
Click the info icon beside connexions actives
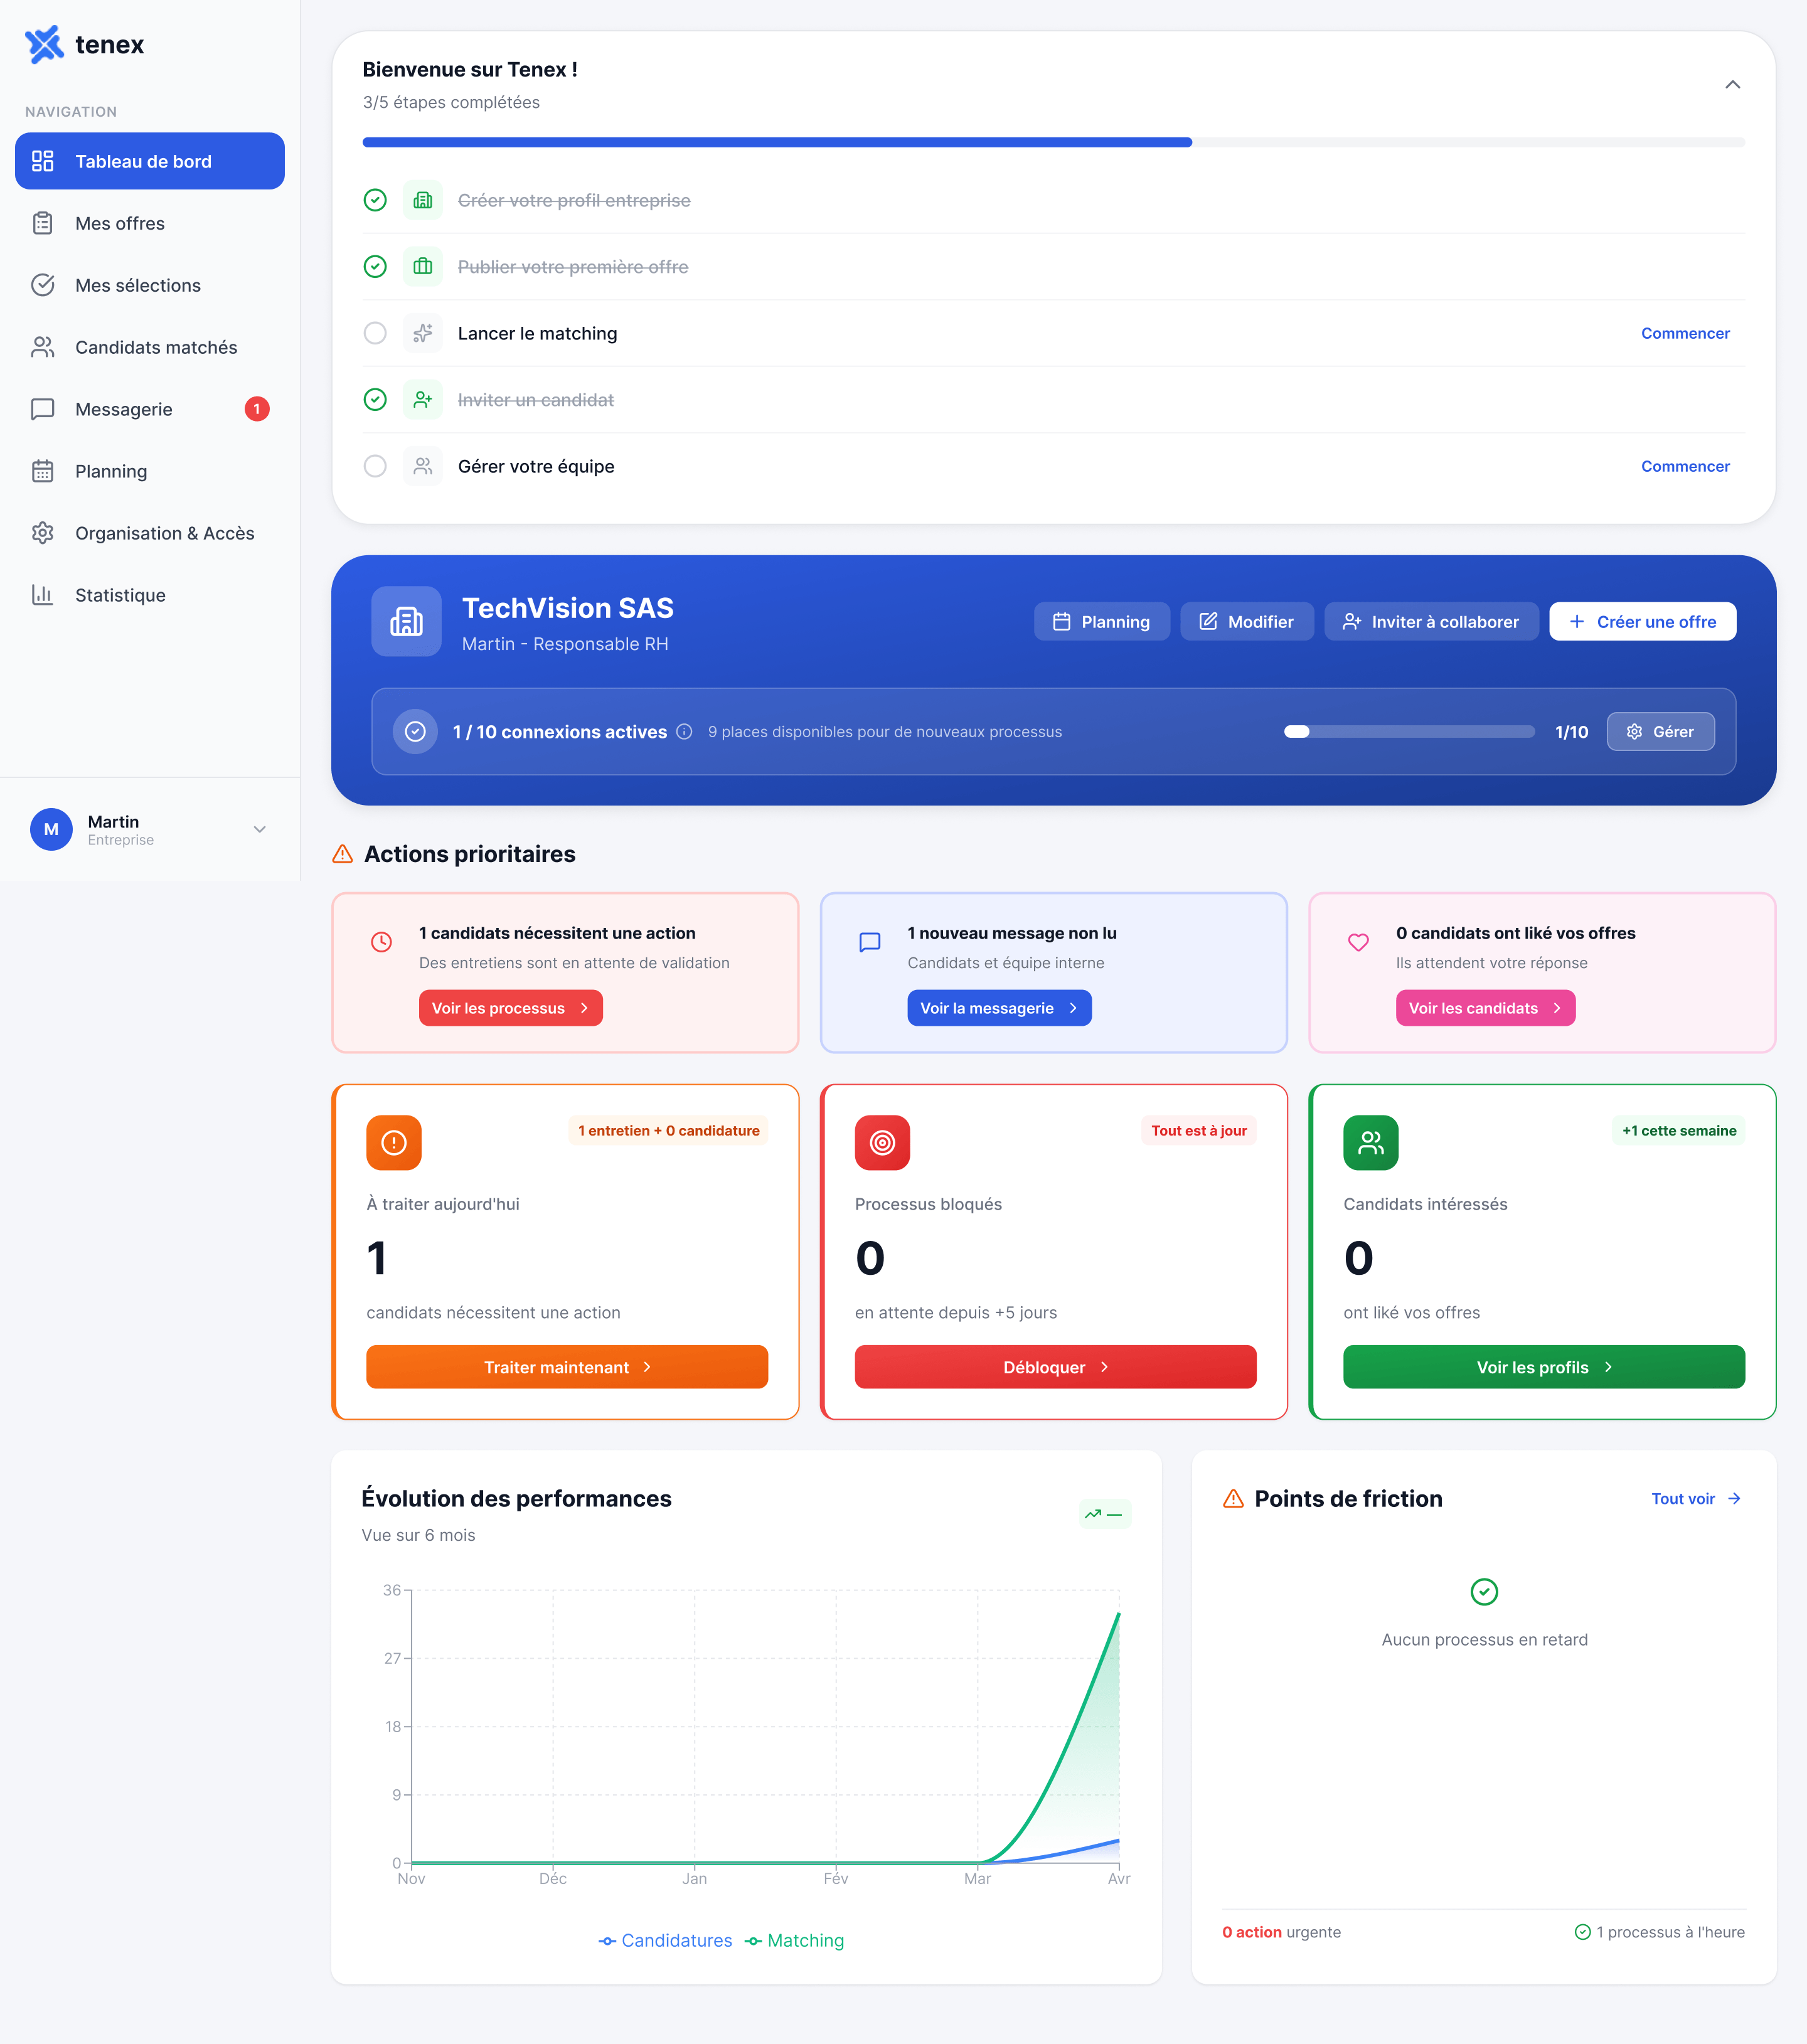684,732
